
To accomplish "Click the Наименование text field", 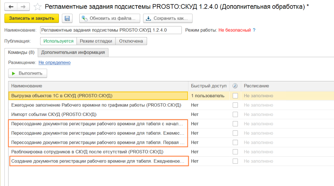I will pyautogui.click(x=111, y=30).
